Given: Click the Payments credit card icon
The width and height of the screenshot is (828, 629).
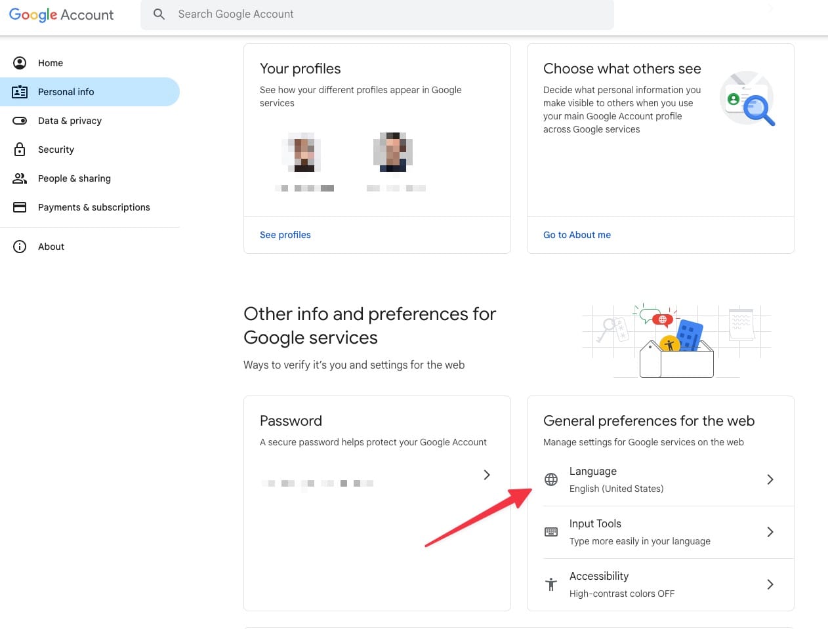Looking at the screenshot, I should coord(20,207).
